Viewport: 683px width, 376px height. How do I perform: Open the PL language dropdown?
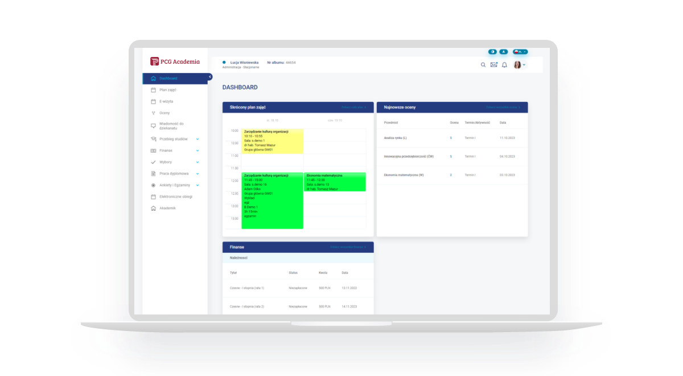coord(520,52)
